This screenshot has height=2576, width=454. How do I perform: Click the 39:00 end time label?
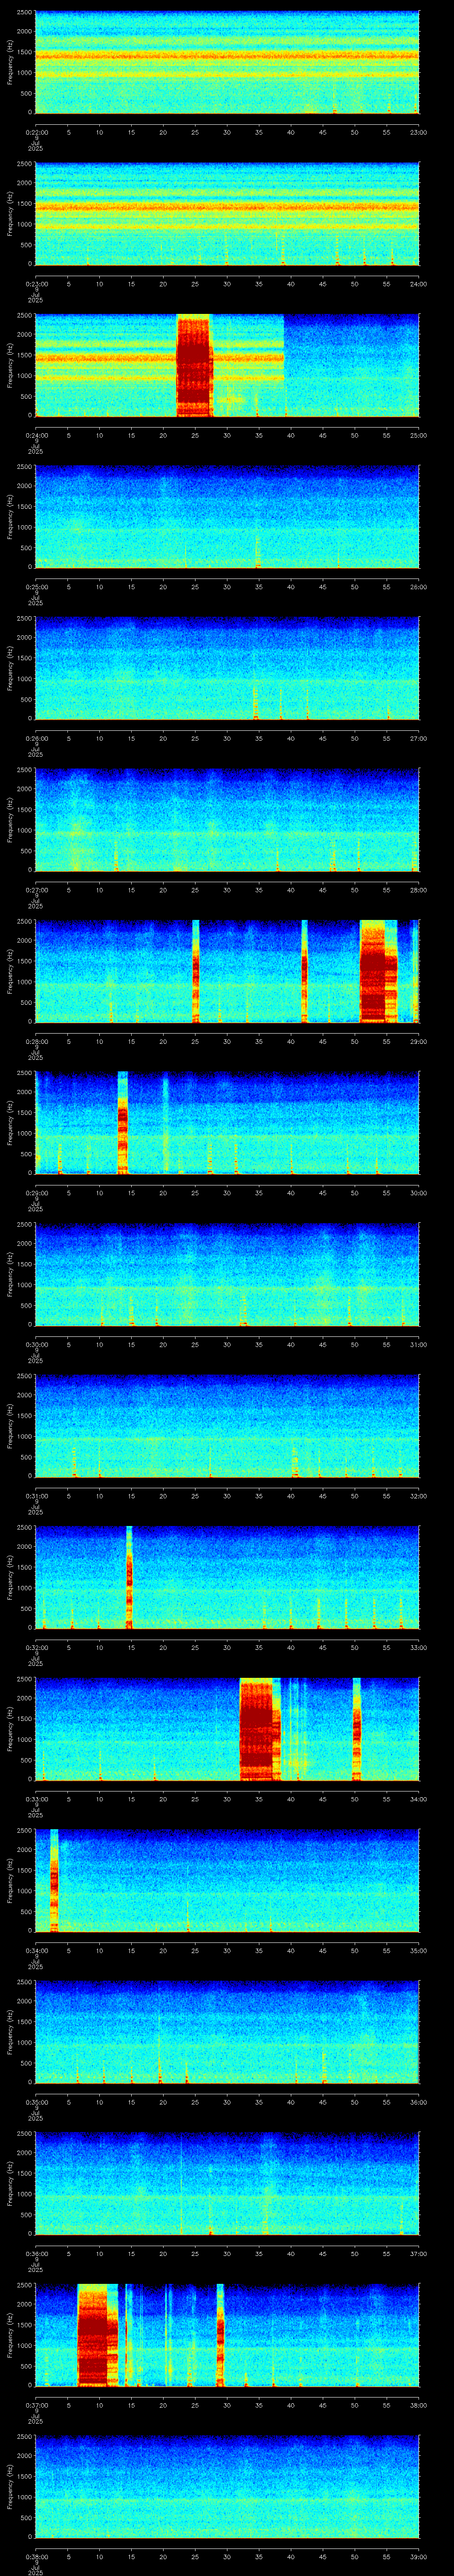(x=418, y=2556)
